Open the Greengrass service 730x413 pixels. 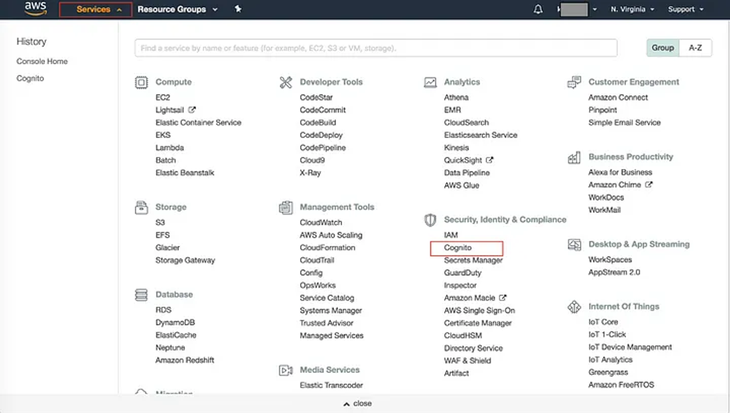pos(608,372)
